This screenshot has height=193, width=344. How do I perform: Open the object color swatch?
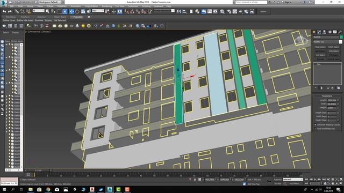point(341,37)
